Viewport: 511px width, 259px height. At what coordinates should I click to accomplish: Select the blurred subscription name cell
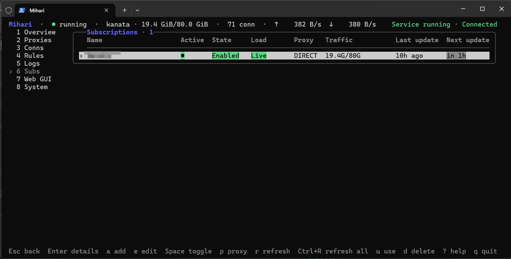coord(103,55)
